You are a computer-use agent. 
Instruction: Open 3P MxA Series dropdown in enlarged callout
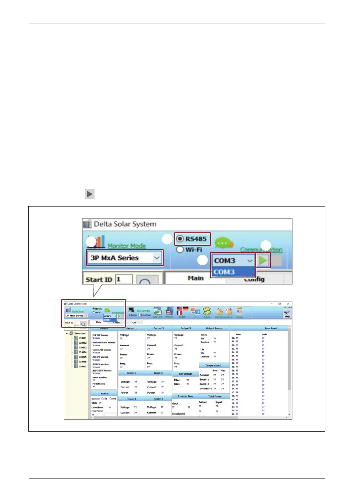[124, 258]
